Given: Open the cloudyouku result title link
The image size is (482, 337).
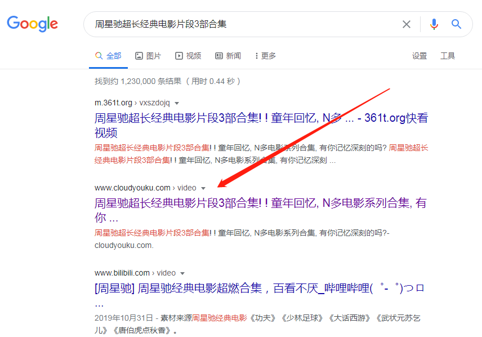Looking at the screenshot, I should click(260, 210).
